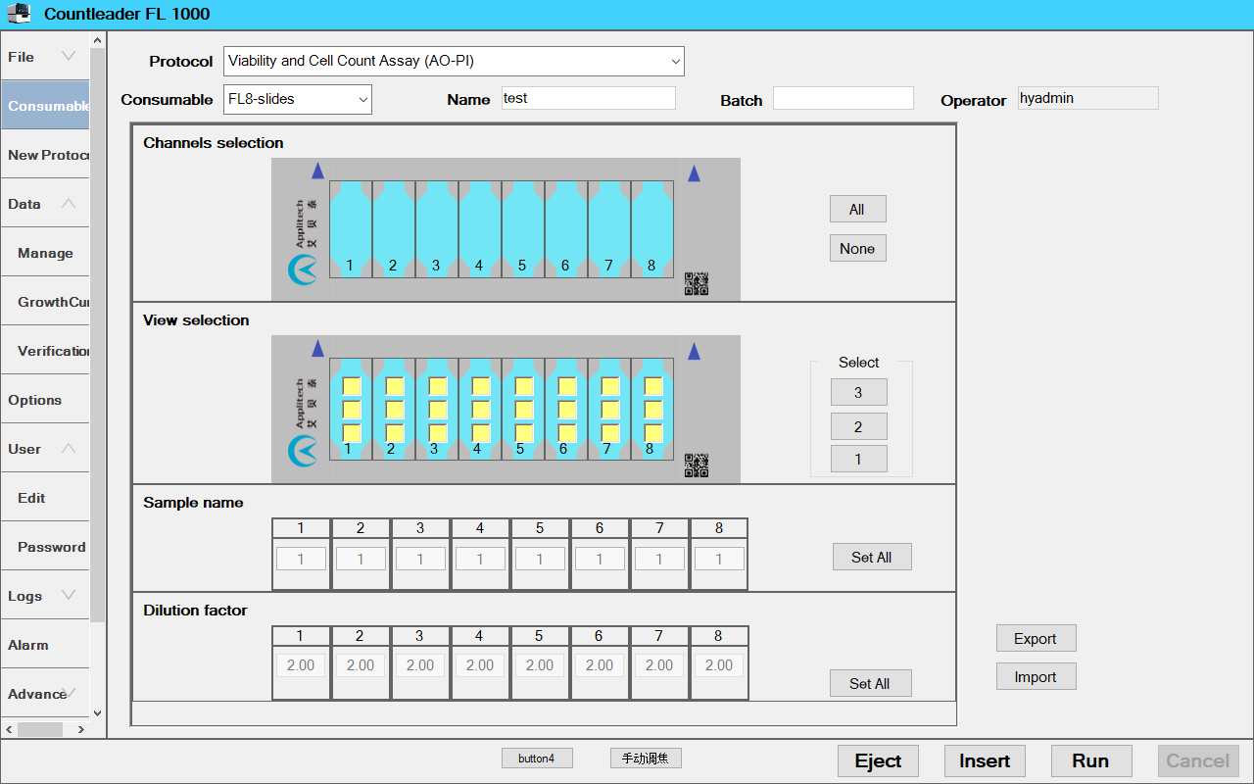
Task: Open the Consumable FL8-slides dropdown
Action: 298,99
